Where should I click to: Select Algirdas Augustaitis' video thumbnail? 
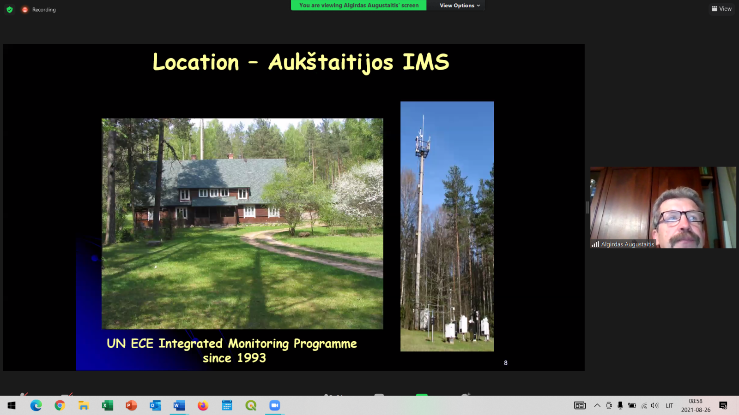[663, 207]
